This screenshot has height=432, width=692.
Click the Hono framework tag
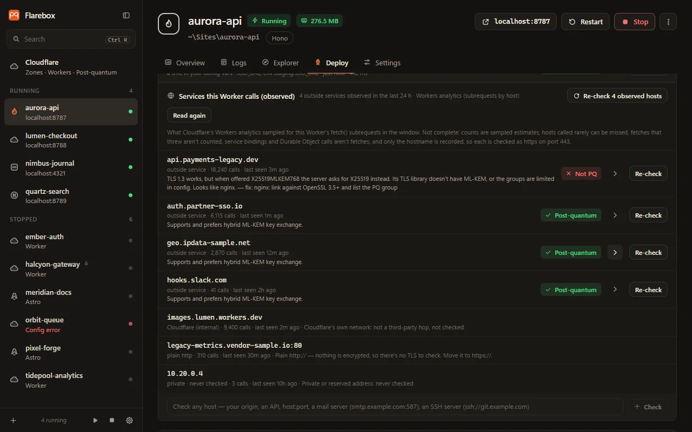(x=280, y=38)
